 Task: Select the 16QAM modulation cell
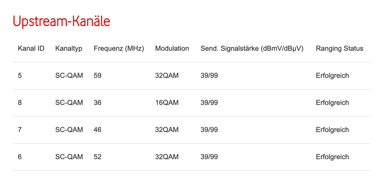pos(167,103)
